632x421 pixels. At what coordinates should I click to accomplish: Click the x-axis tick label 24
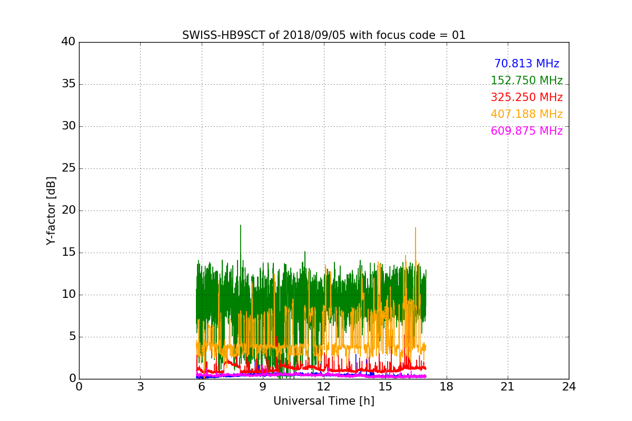pyautogui.click(x=569, y=387)
